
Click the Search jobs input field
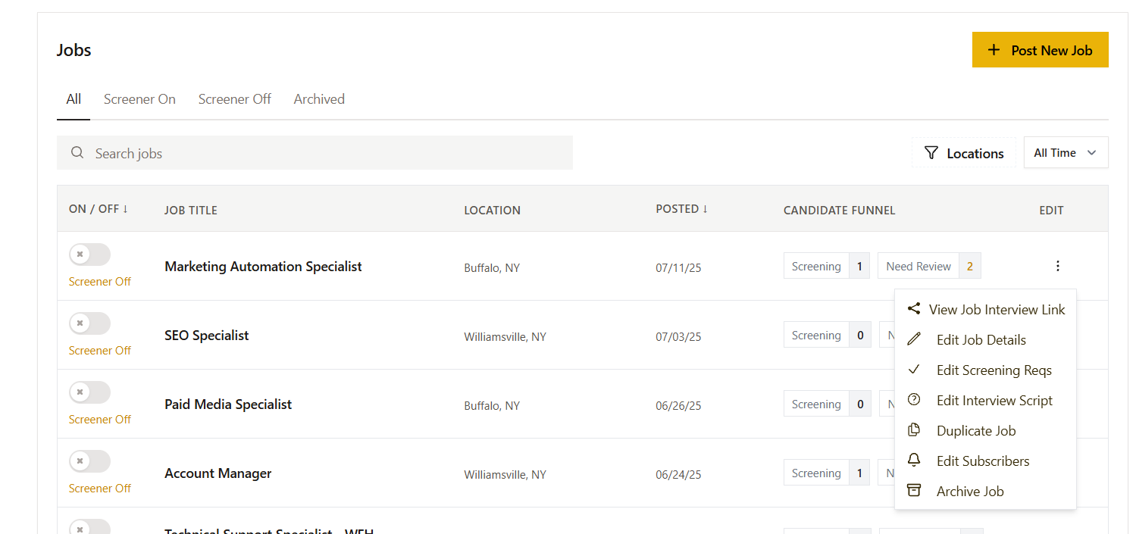[x=315, y=153]
